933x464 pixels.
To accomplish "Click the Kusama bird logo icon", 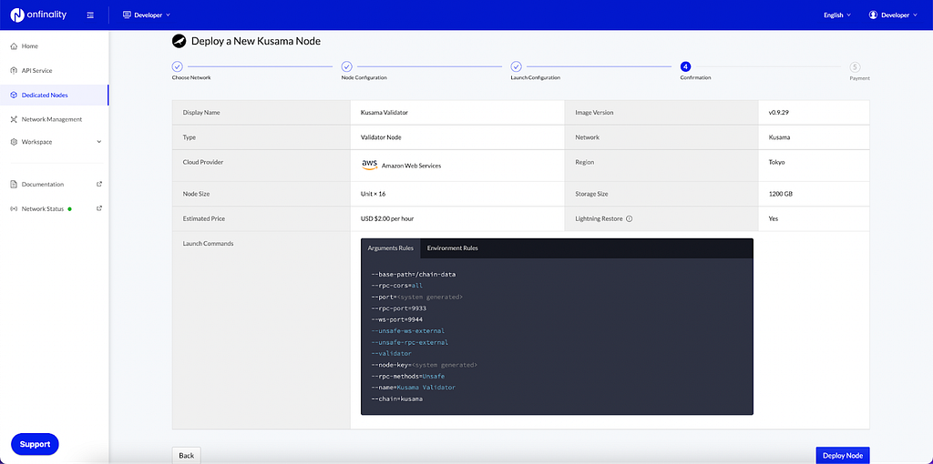I will (x=179, y=41).
